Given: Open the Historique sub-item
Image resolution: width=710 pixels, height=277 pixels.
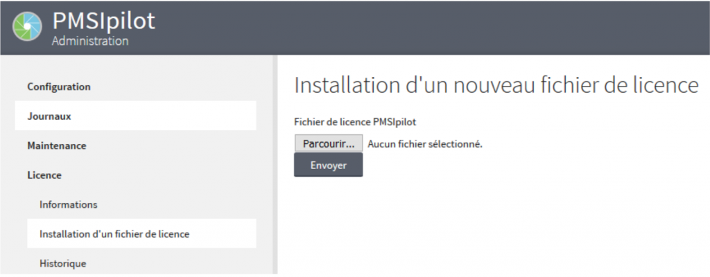Looking at the screenshot, I should (63, 263).
